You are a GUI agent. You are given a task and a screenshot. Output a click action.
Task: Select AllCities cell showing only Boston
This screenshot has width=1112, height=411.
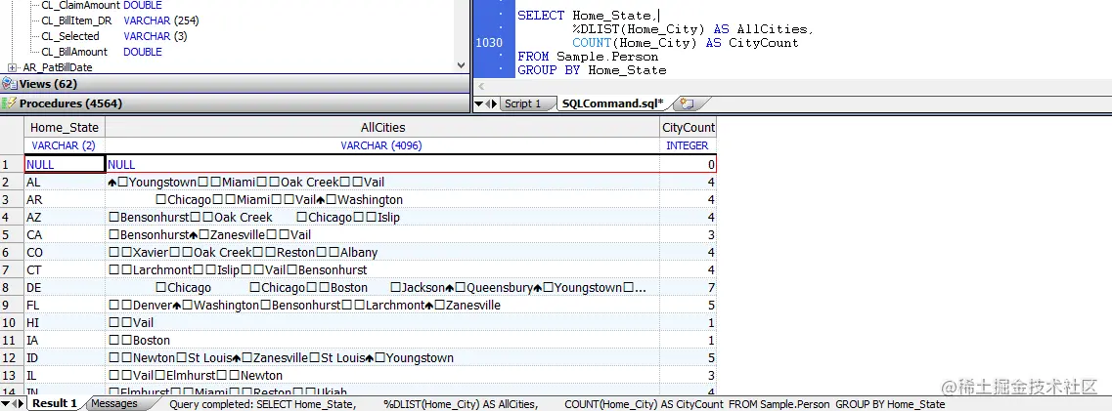[382, 341]
